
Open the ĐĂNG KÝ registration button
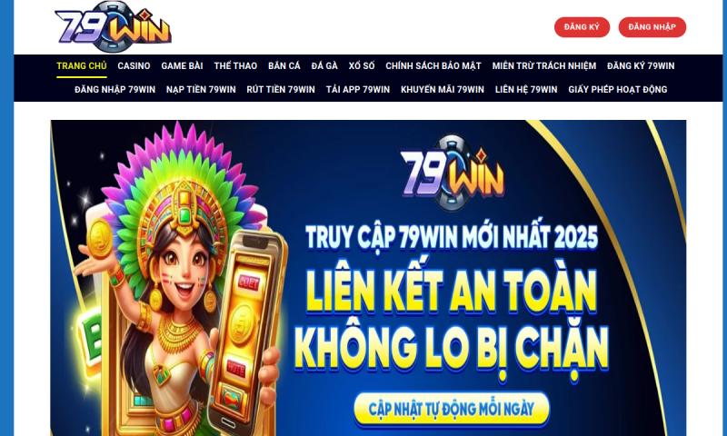[x=582, y=27]
